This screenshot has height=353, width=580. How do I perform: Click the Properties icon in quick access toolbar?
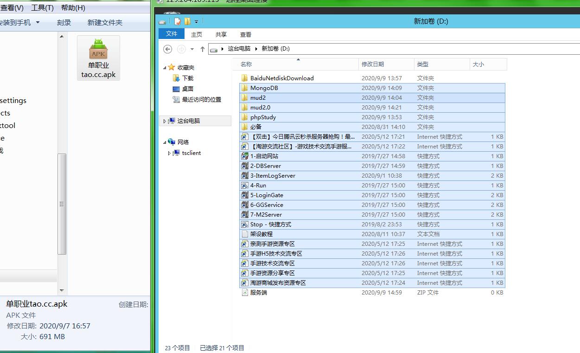(178, 21)
